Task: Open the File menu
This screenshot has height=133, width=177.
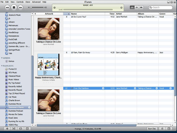Action: 2,2
